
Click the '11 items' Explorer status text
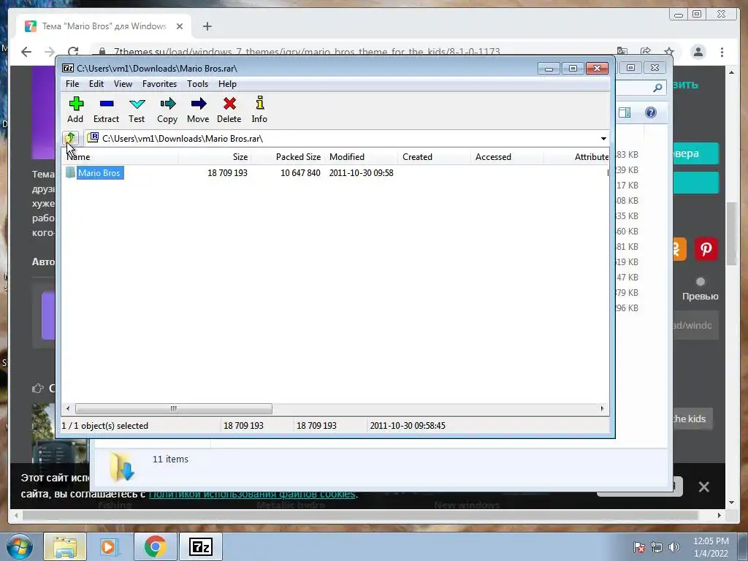[x=170, y=459]
